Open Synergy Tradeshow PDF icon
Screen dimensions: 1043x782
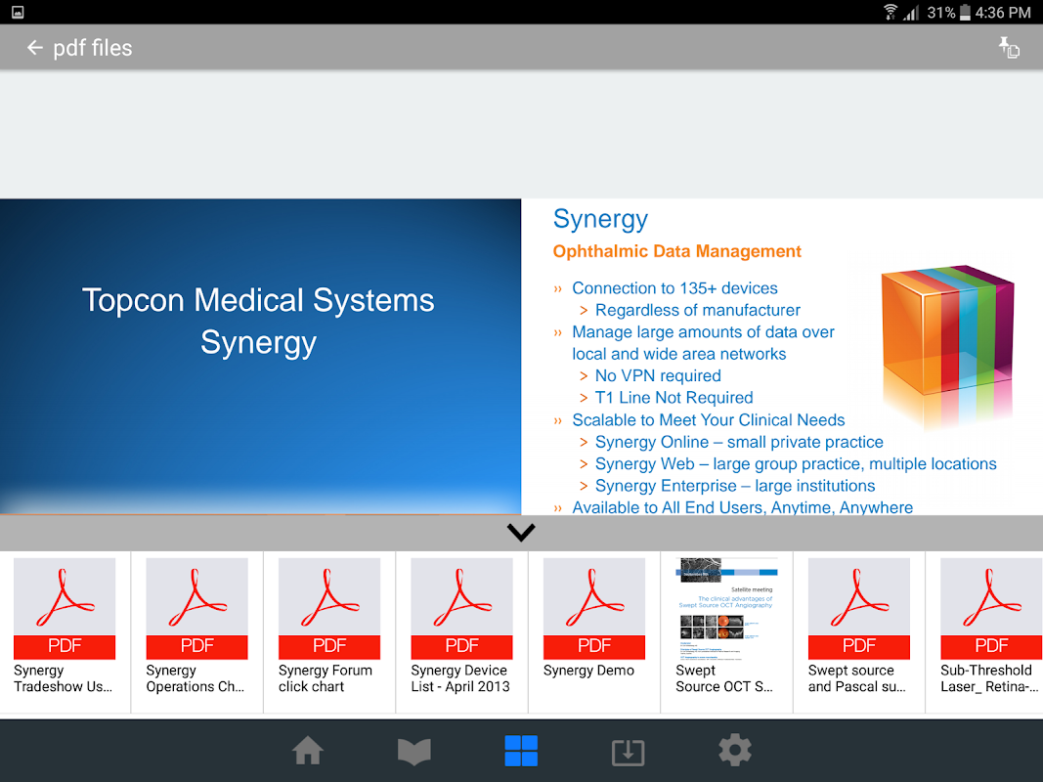(x=65, y=608)
